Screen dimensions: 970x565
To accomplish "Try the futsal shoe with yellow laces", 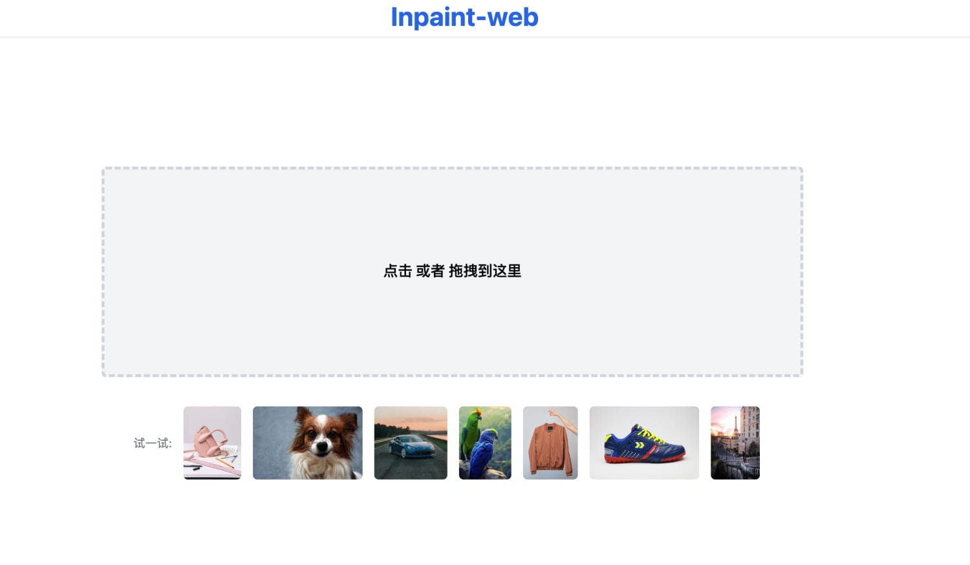I will (x=644, y=443).
